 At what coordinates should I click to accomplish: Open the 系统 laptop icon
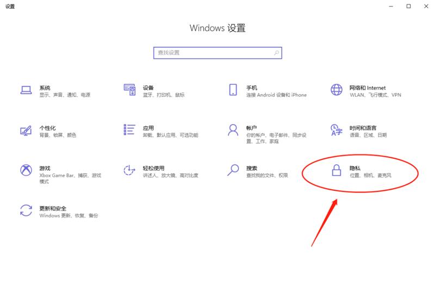click(26, 90)
